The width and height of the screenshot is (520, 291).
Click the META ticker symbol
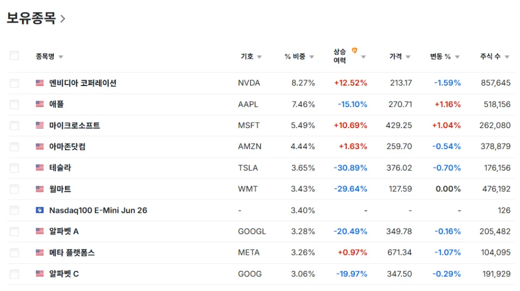click(249, 253)
